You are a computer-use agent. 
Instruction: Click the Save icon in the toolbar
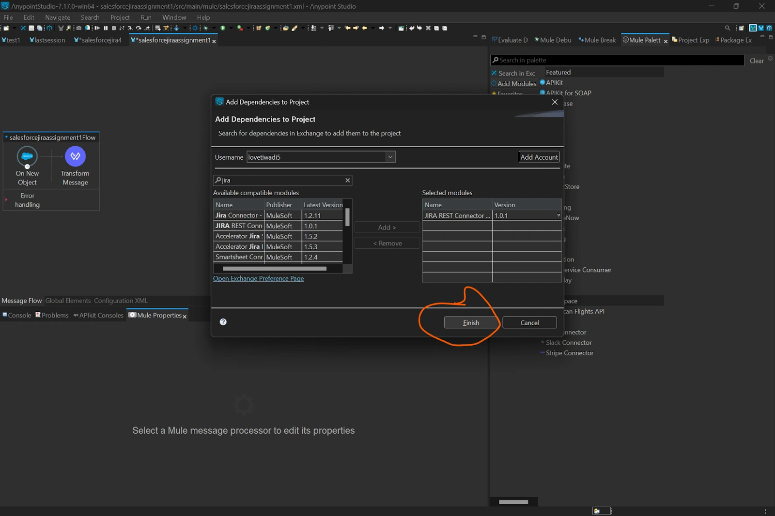(31, 28)
